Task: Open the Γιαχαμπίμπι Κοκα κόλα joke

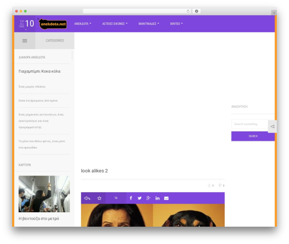Action: click(x=39, y=72)
